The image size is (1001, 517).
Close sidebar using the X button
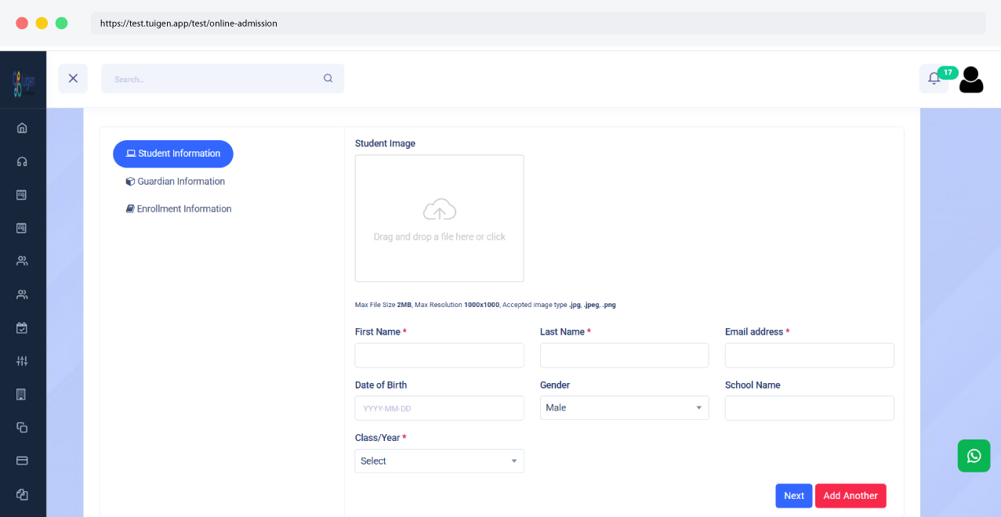pyautogui.click(x=73, y=78)
